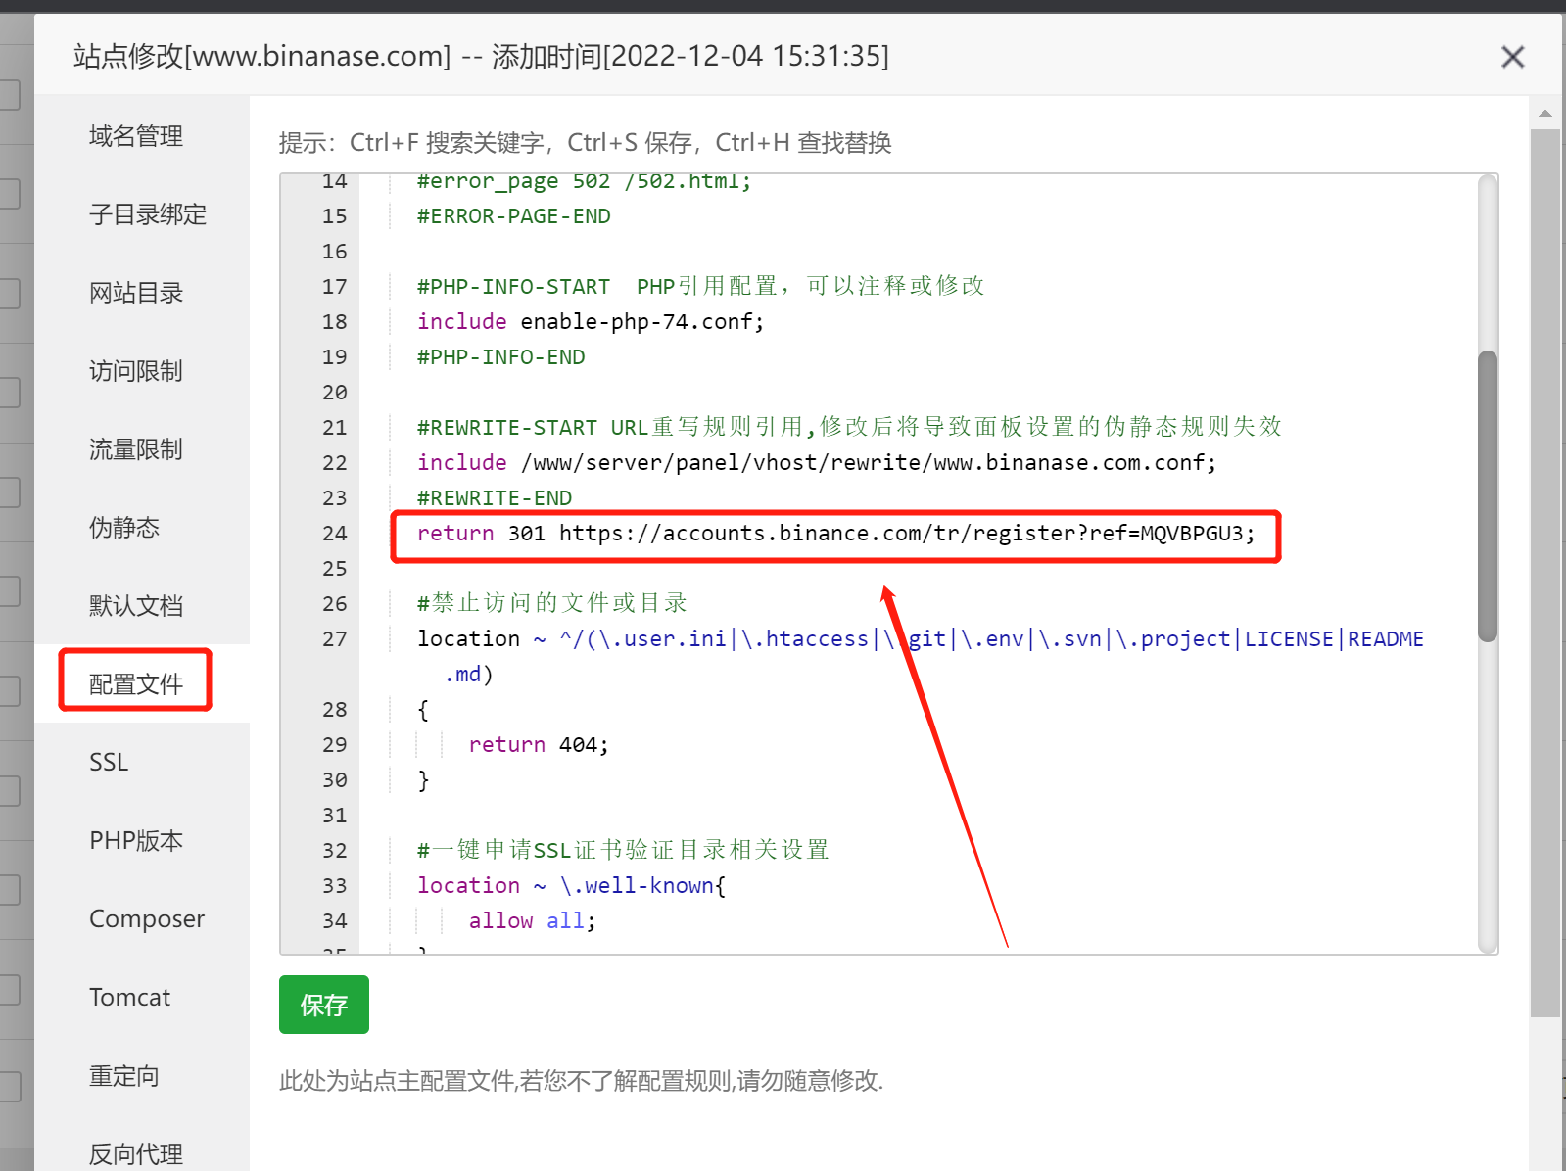Click line number 20 in the gutter

(x=335, y=393)
